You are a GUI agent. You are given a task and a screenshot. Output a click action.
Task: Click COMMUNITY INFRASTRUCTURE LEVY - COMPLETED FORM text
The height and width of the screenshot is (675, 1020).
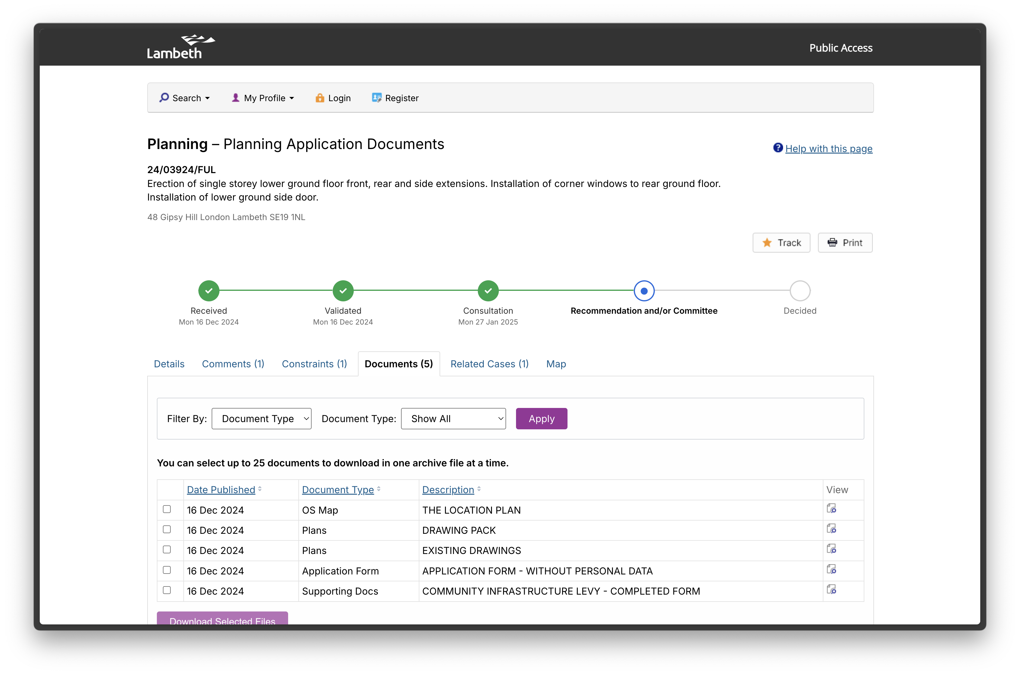561,591
